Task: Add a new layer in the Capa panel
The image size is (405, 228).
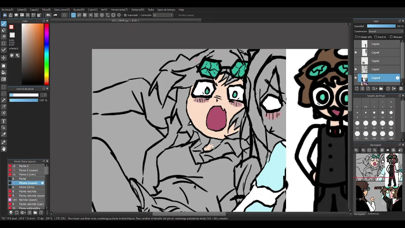Action: tap(357, 89)
